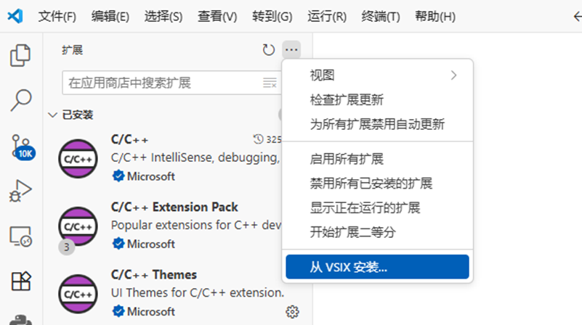Click the refresh extensions icon
Image resolution: width=582 pixels, height=325 pixels.
(269, 50)
